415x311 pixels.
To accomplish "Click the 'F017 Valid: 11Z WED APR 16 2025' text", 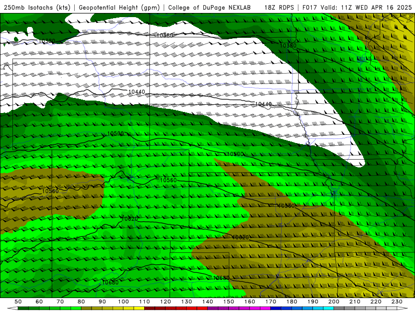I will tap(357, 7).
